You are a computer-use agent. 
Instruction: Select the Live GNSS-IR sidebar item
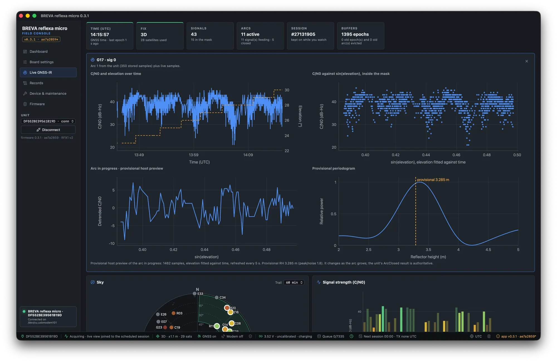48,72
